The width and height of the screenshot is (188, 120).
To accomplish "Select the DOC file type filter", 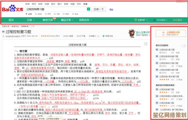I will pyautogui.click(x=36, y=14).
